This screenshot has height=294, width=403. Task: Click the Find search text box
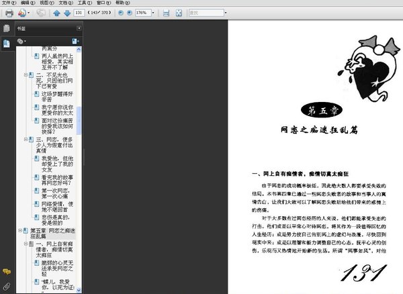(206, 13)
